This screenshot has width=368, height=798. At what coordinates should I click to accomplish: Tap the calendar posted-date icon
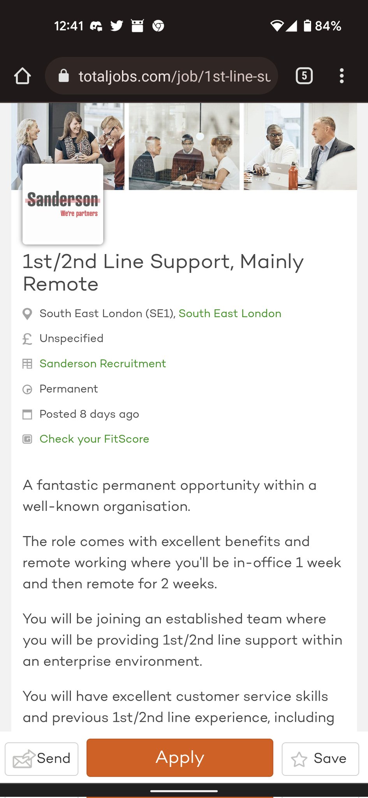coord(27,415)
